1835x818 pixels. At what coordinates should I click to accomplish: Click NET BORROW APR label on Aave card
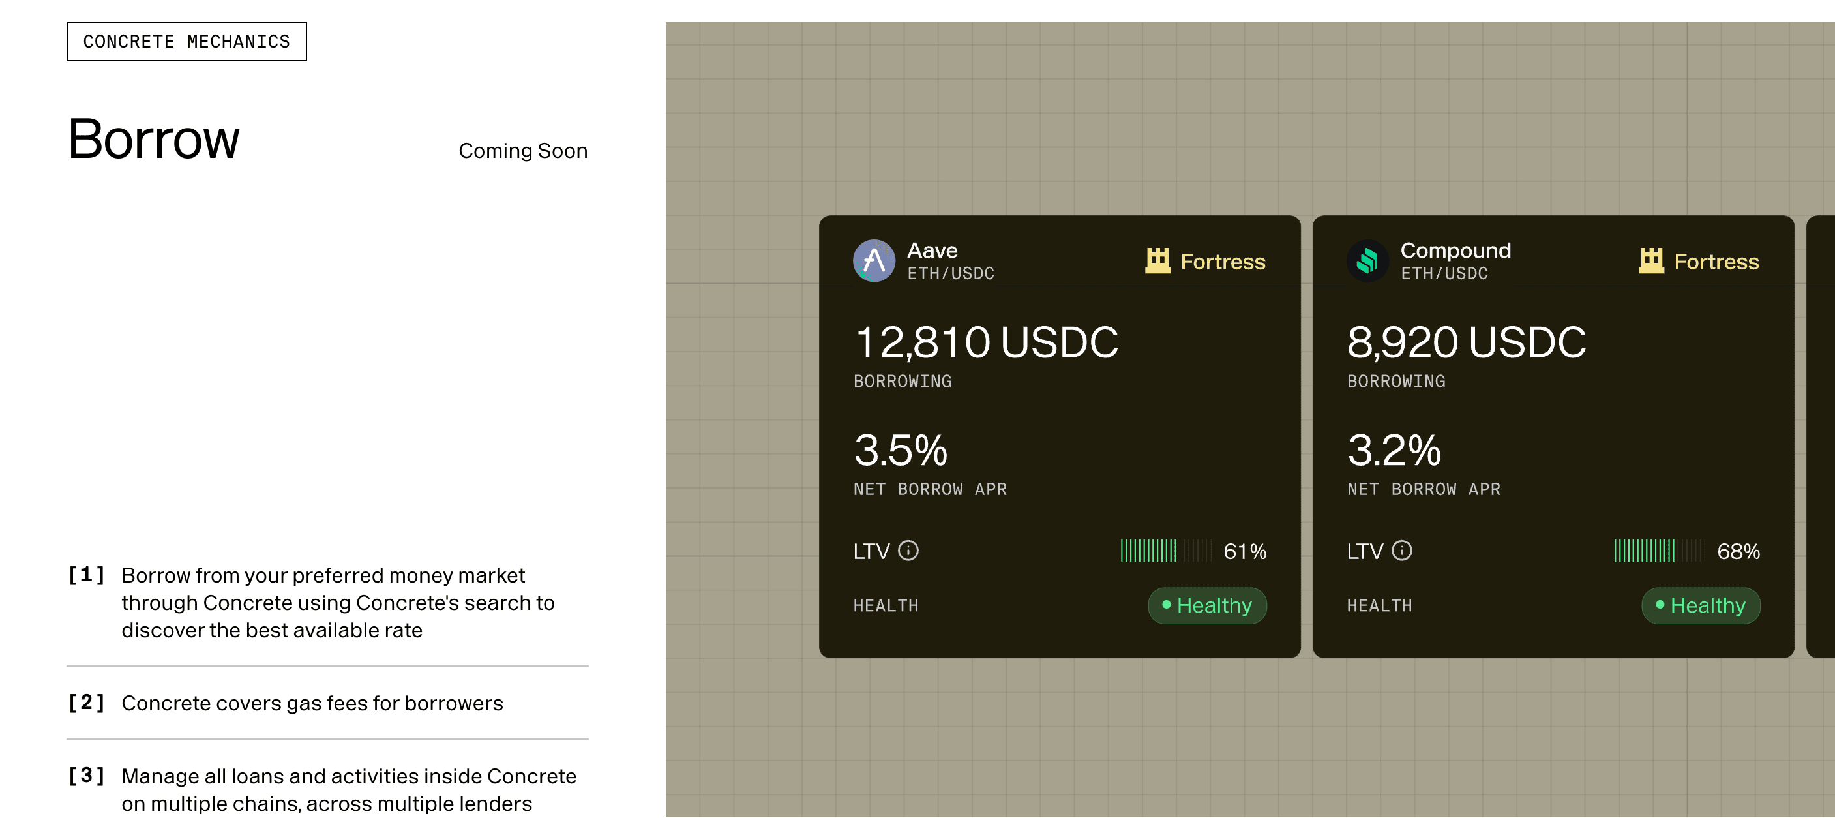[931, 489]
